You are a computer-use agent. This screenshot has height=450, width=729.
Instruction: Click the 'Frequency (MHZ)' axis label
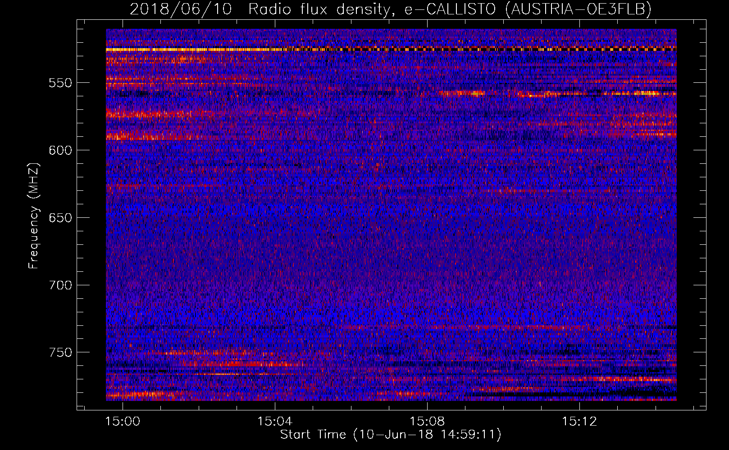(x=34, y=216)
